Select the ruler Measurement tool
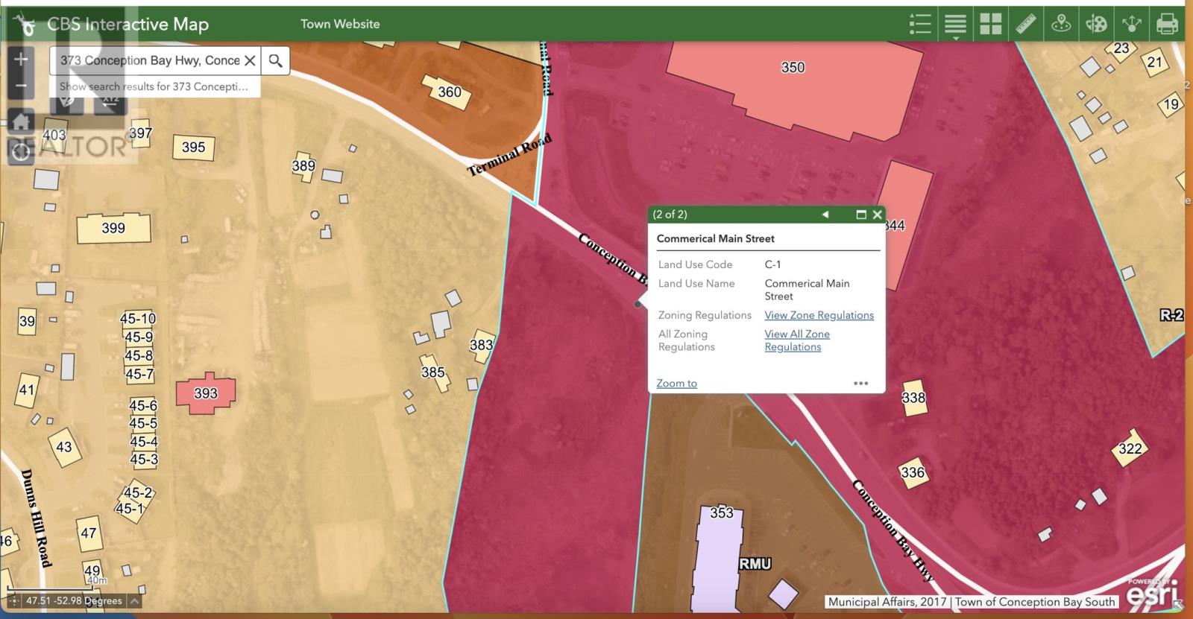1193x619 pixels. click(x=1026, y=24)
